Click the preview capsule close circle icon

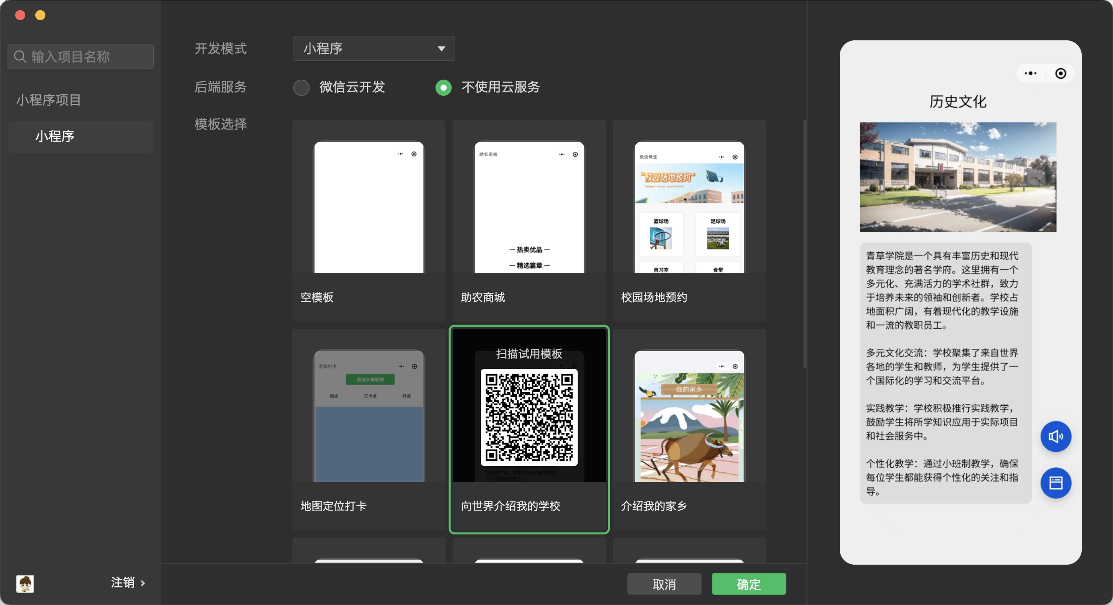tap(1061, 74)
